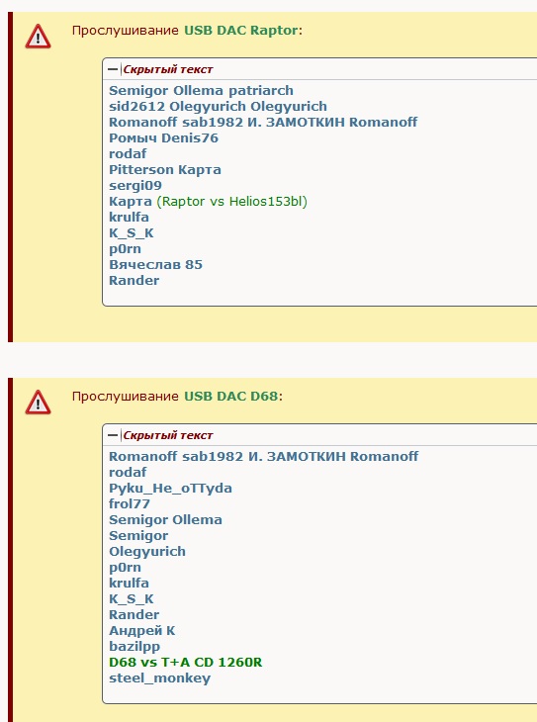Open frol77's D68 review link
The width and height of the screenshot is (537, 722).
130,503
